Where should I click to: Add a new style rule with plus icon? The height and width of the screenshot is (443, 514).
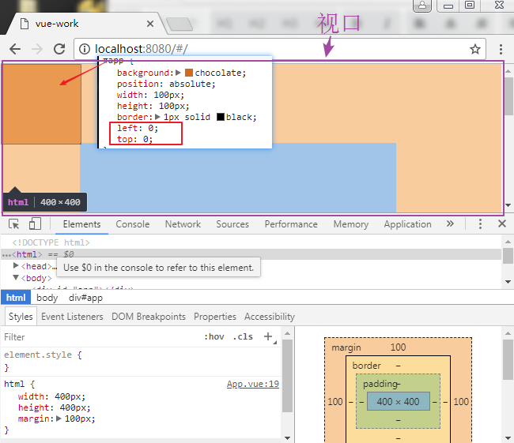click(268, 336)
